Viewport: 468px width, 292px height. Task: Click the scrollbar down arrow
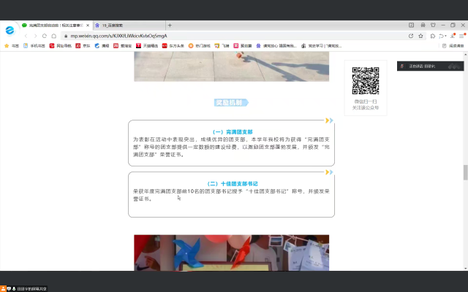[x=465, y=268]
